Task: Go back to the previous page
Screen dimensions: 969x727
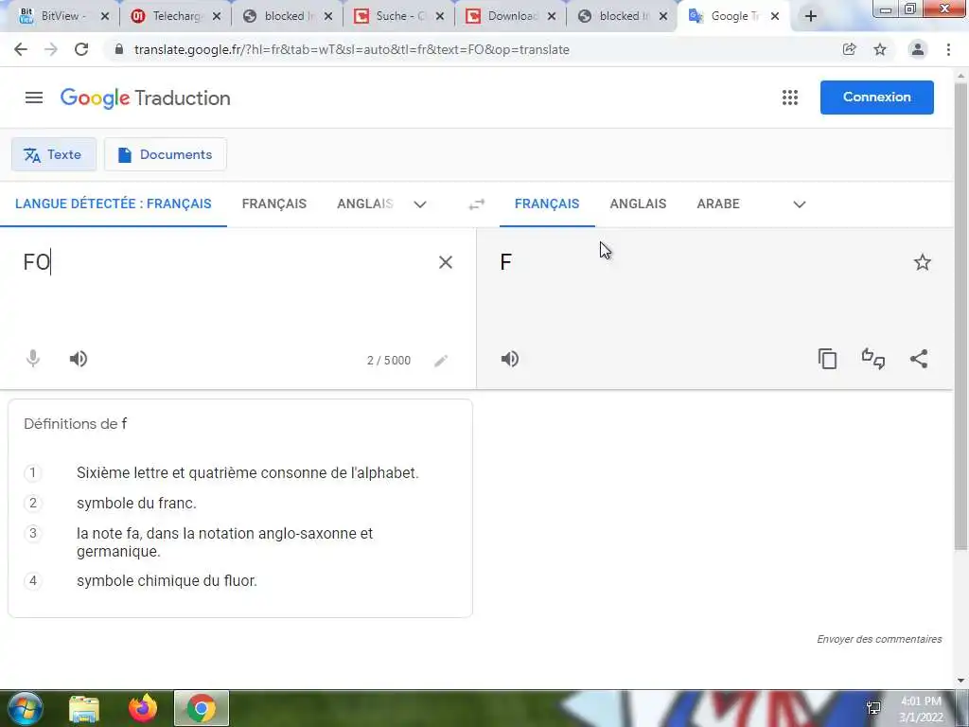Action: tap(21, 49)
